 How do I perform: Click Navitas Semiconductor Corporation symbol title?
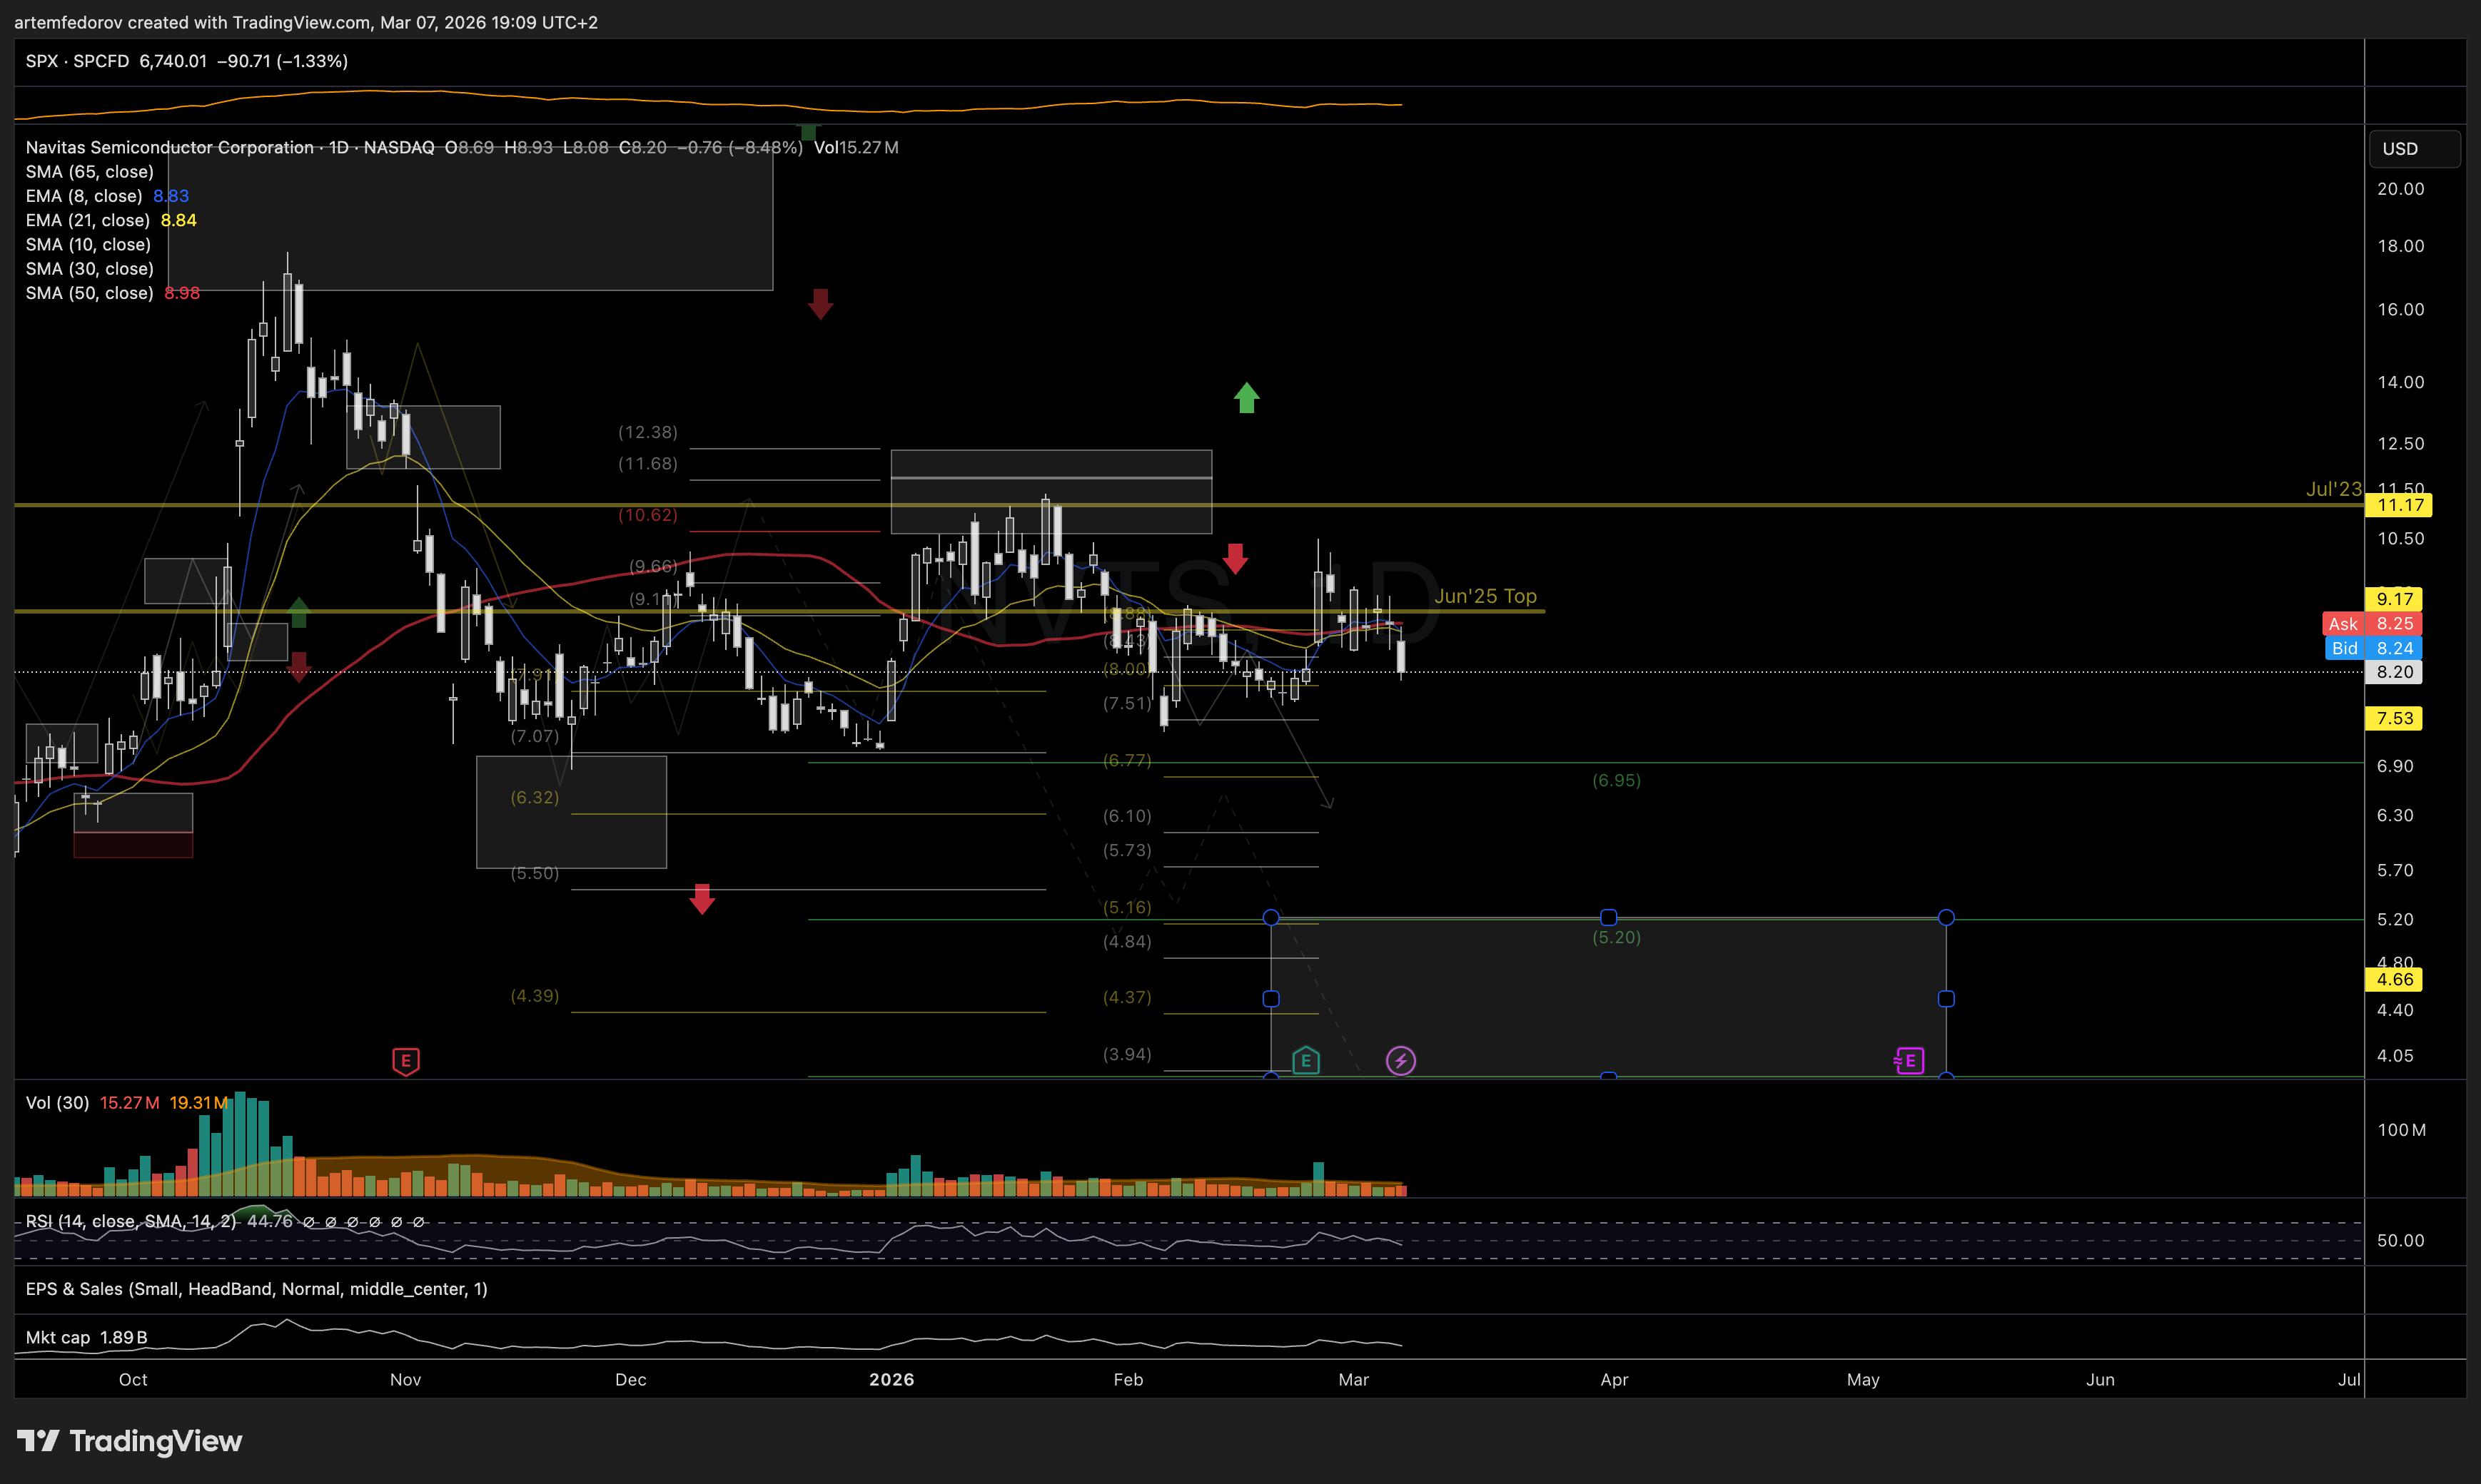click(x=169, y=147)
